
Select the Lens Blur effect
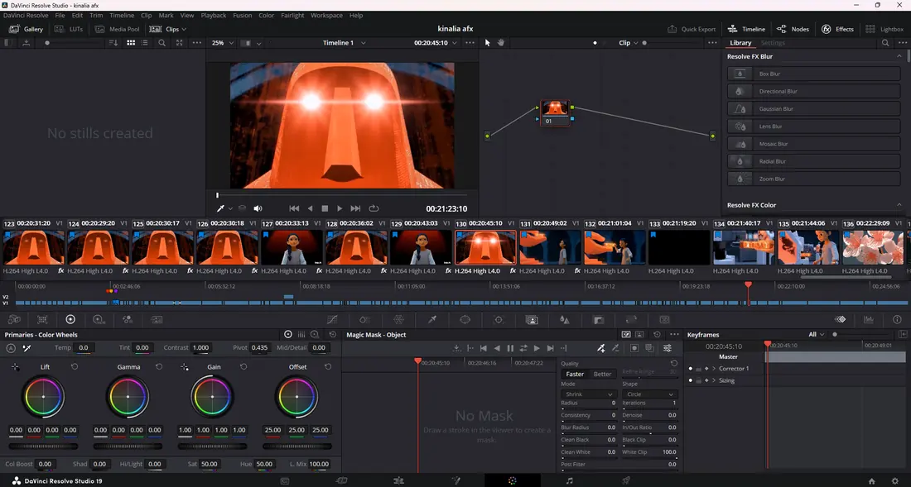click(x=813, y=127)
